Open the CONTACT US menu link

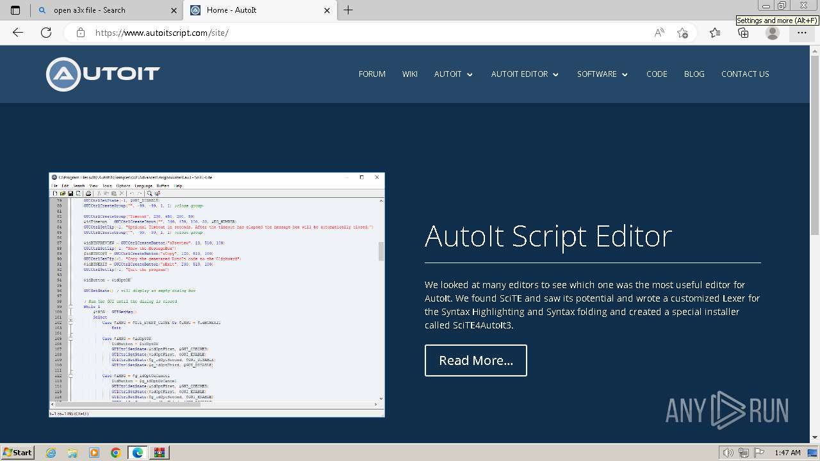745,74
